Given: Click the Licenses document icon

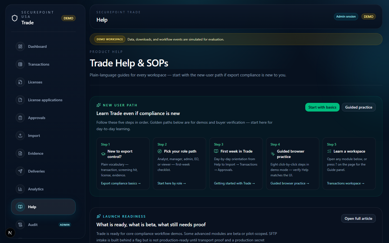Looking at the screenshot, I should coord(20,82).
